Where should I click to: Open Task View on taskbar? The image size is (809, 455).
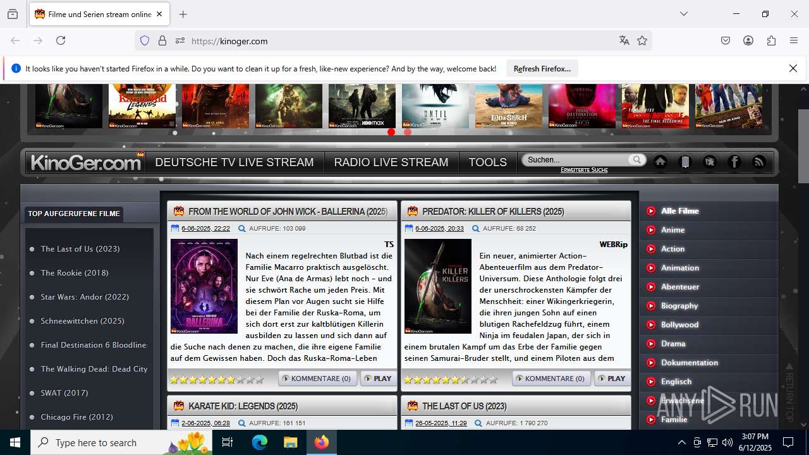coord(228,442)
